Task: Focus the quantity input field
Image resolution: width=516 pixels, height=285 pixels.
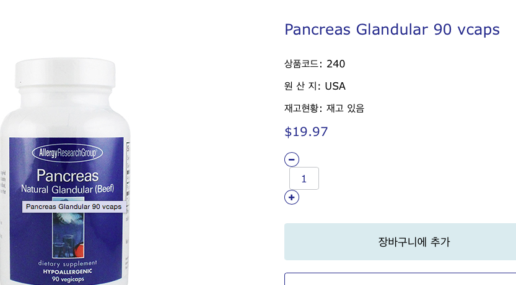Action: pos(304,179)
